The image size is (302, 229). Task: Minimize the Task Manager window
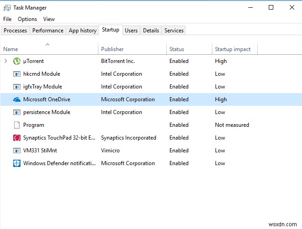251,7
